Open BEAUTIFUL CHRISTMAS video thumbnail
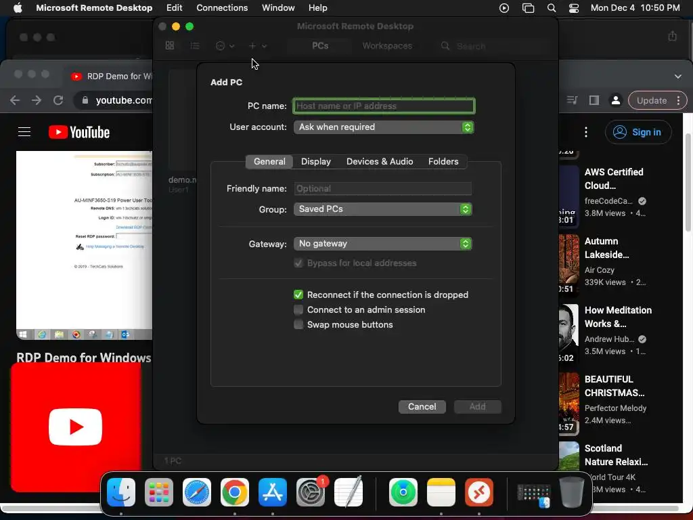The image size is (693, 520). (568, 404)
